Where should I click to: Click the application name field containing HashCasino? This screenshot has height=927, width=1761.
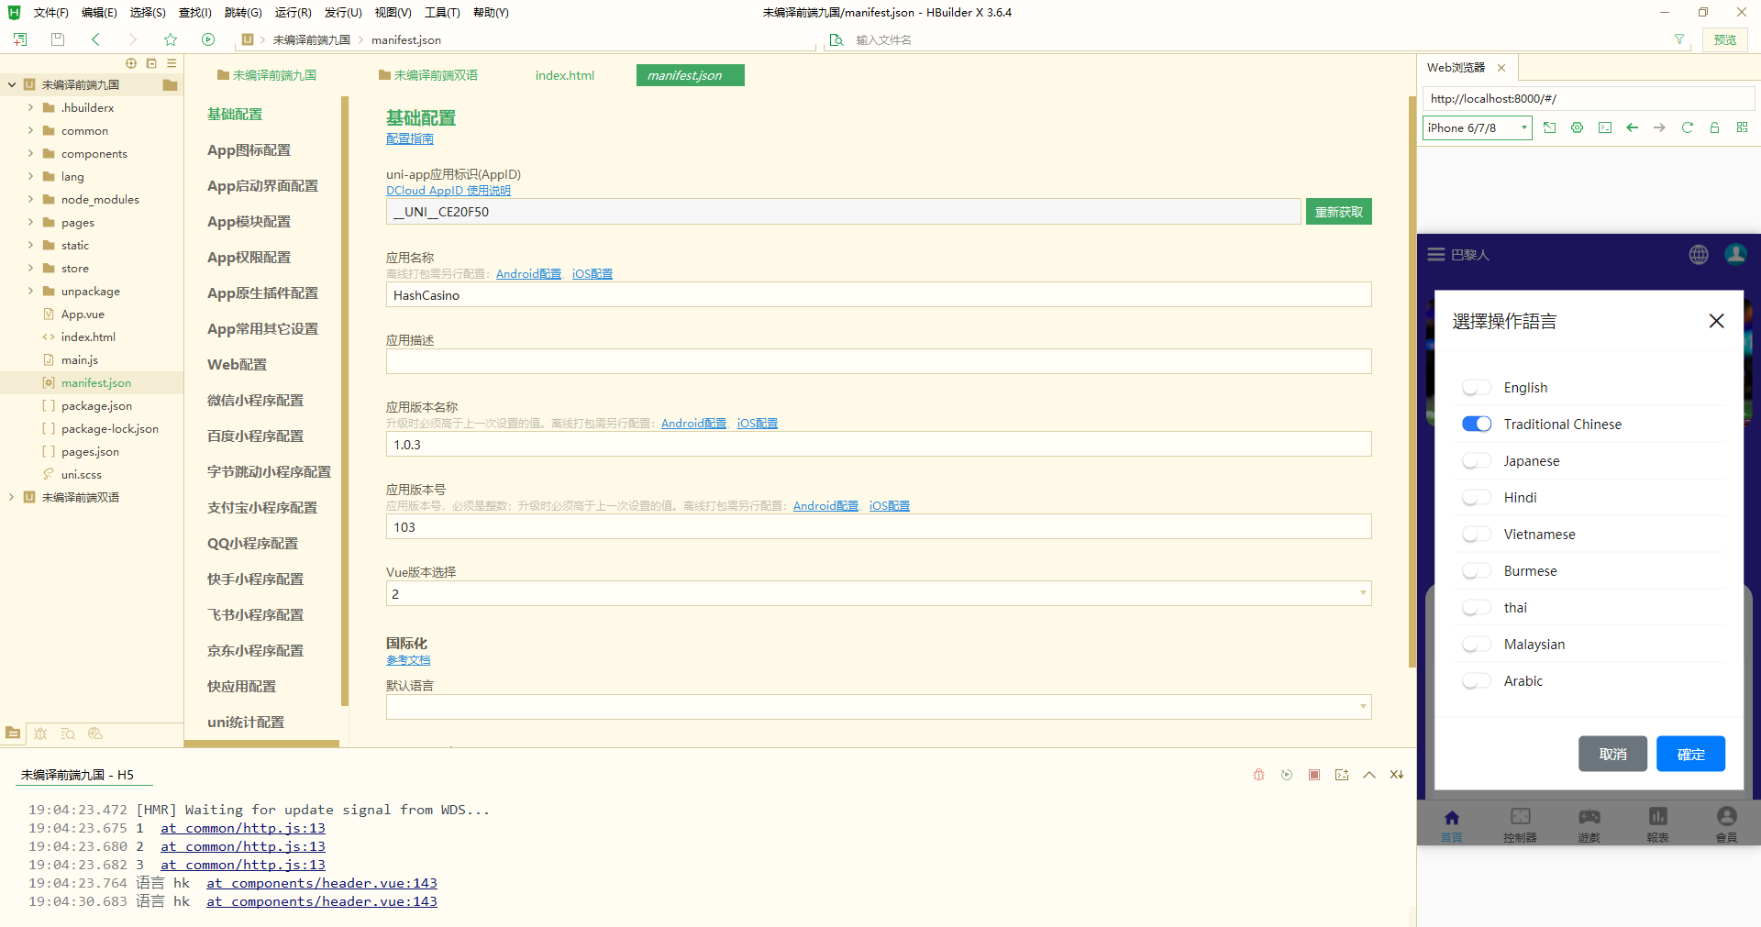click(879, 294)
